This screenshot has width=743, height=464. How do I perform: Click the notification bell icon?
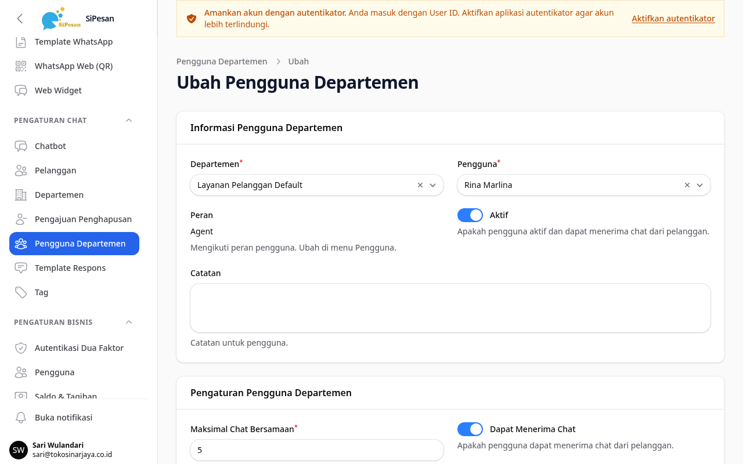[21, 418]
